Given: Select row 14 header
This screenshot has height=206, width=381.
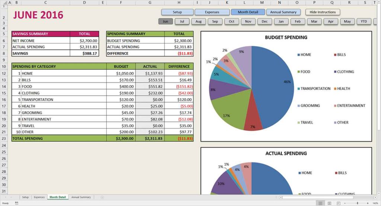Looking at the screenshot, I should pyautogui.click(x=4, y=87).
